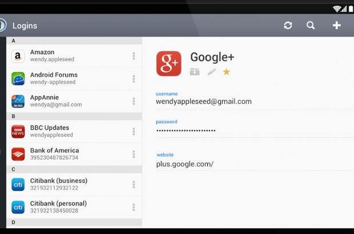Toggle the Google+ favorite star
This screenshot has height=234, width=354.
click(226, 72)
